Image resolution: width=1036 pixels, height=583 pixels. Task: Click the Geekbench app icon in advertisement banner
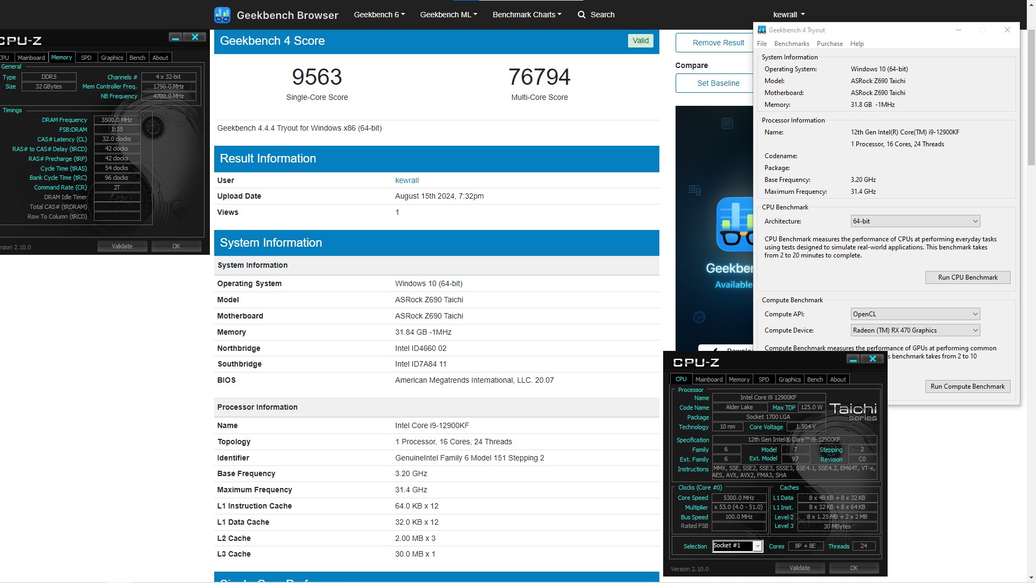pyautogui.click(x=735, y=225)
